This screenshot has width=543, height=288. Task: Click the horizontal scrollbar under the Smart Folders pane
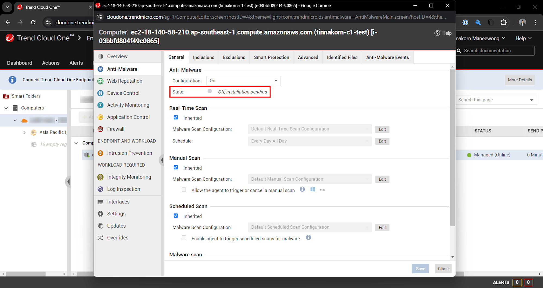pyautogui.click(x=26, y=274)
